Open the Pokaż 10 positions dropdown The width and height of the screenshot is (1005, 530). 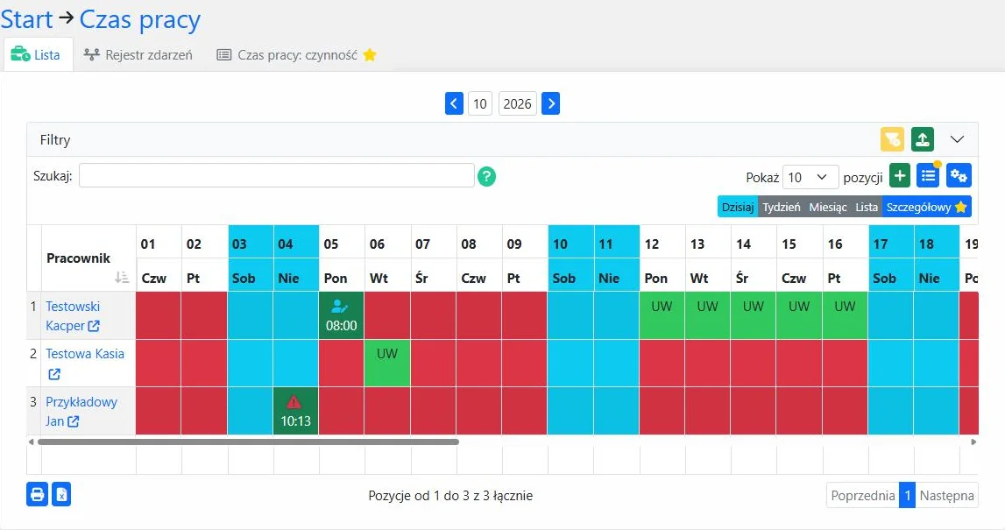coord(810,177)
